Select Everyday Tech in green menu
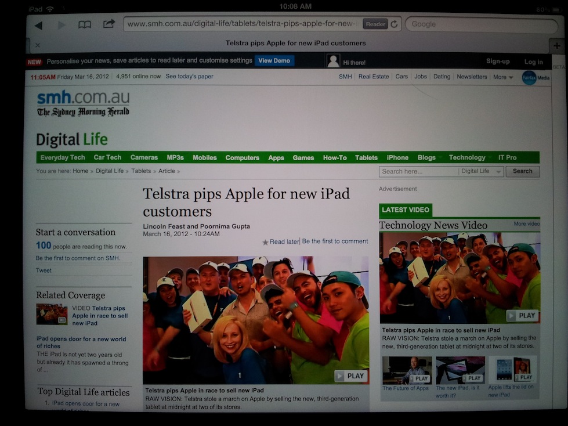Viewport: 568px width, 426px height. (63, 157)
